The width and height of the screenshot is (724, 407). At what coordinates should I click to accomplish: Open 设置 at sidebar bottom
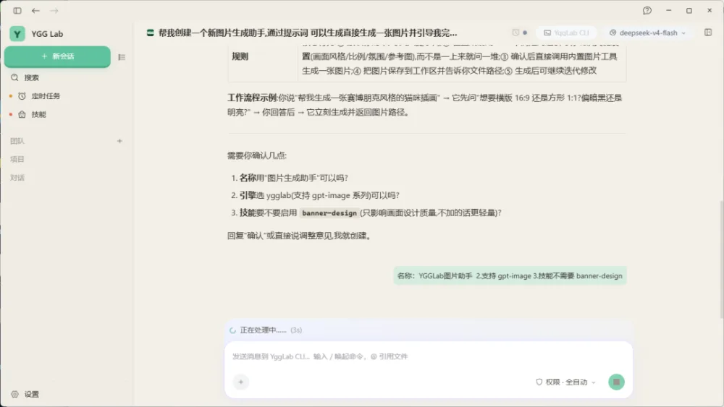tap(25, 394)
